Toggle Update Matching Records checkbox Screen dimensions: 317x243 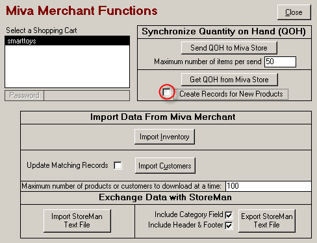point(118,166)
